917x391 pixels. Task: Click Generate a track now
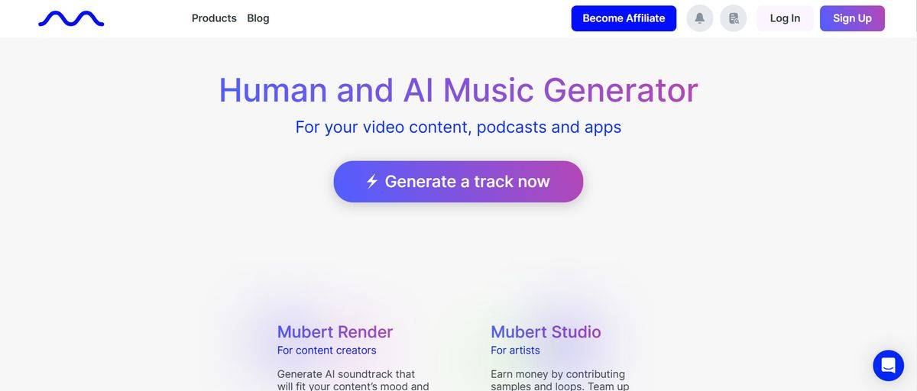coord(458,182)
